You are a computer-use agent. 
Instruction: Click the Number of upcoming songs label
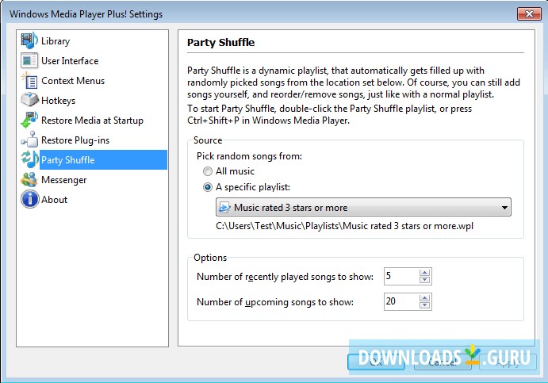(x=275, y=302)
